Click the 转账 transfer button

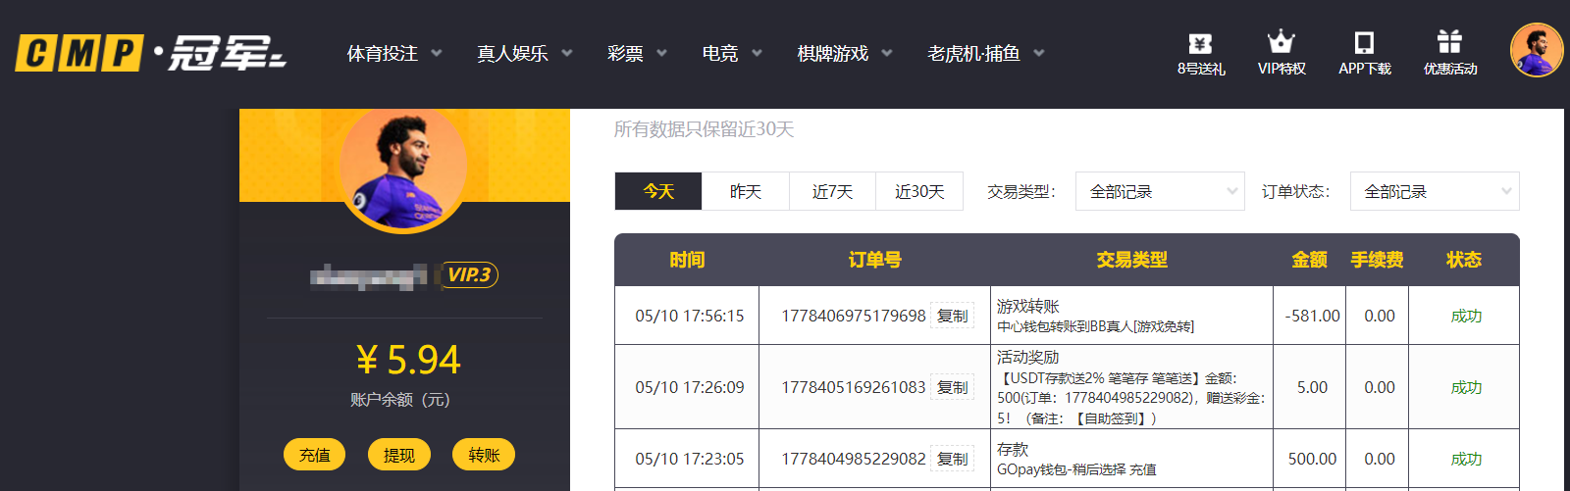coord(484,455)
